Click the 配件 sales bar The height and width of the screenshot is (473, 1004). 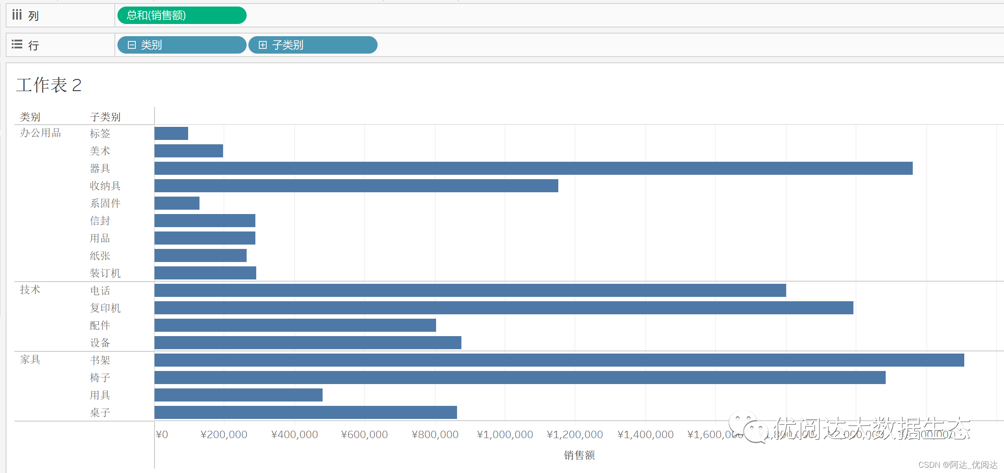pos(295,325)
